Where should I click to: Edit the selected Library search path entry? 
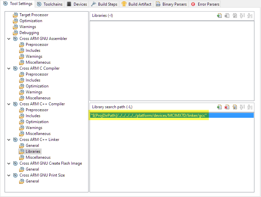(235, 107)
